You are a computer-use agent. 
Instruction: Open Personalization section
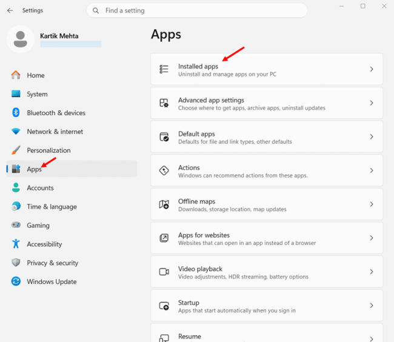pos(72,150)
